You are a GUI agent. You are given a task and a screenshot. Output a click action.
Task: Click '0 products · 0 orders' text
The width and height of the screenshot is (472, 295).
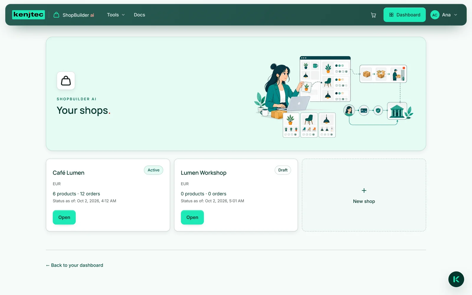coord(204,194)
